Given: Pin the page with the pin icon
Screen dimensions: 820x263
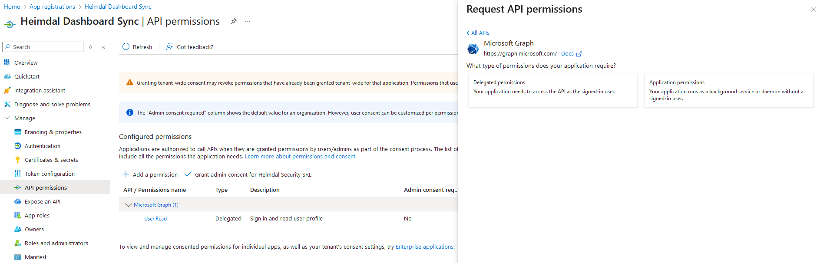Looking at the screenshot, I should point(234,21).
